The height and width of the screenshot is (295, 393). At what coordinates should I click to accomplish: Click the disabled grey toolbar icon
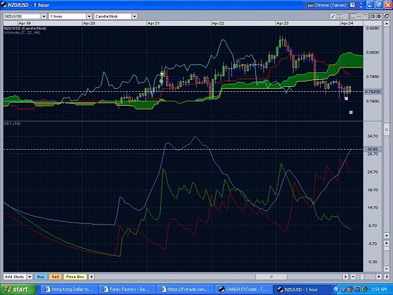point(345,16)
